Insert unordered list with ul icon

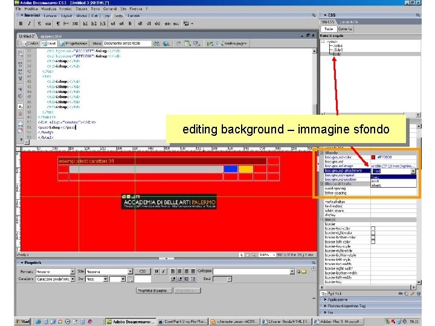pyautogui.click(x=113, y=24)
